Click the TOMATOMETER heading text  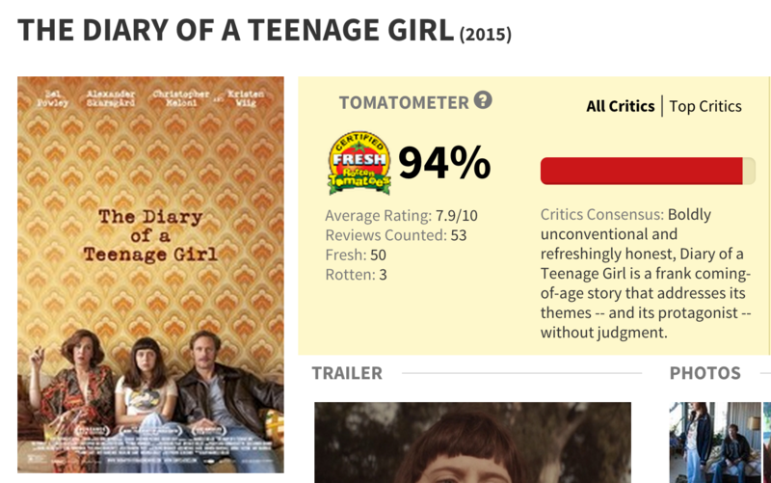coord(404,102)
